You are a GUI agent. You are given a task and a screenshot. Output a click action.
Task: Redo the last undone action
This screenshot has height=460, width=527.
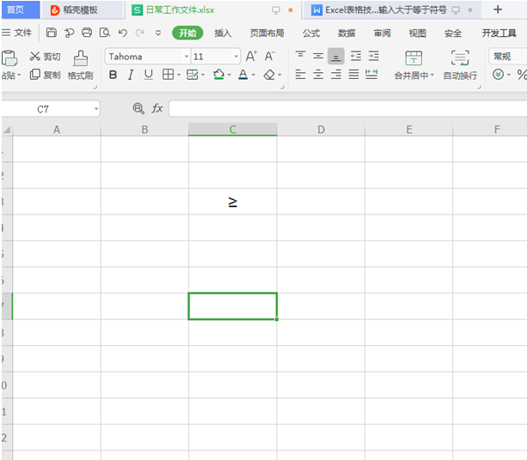pos(139,33)
